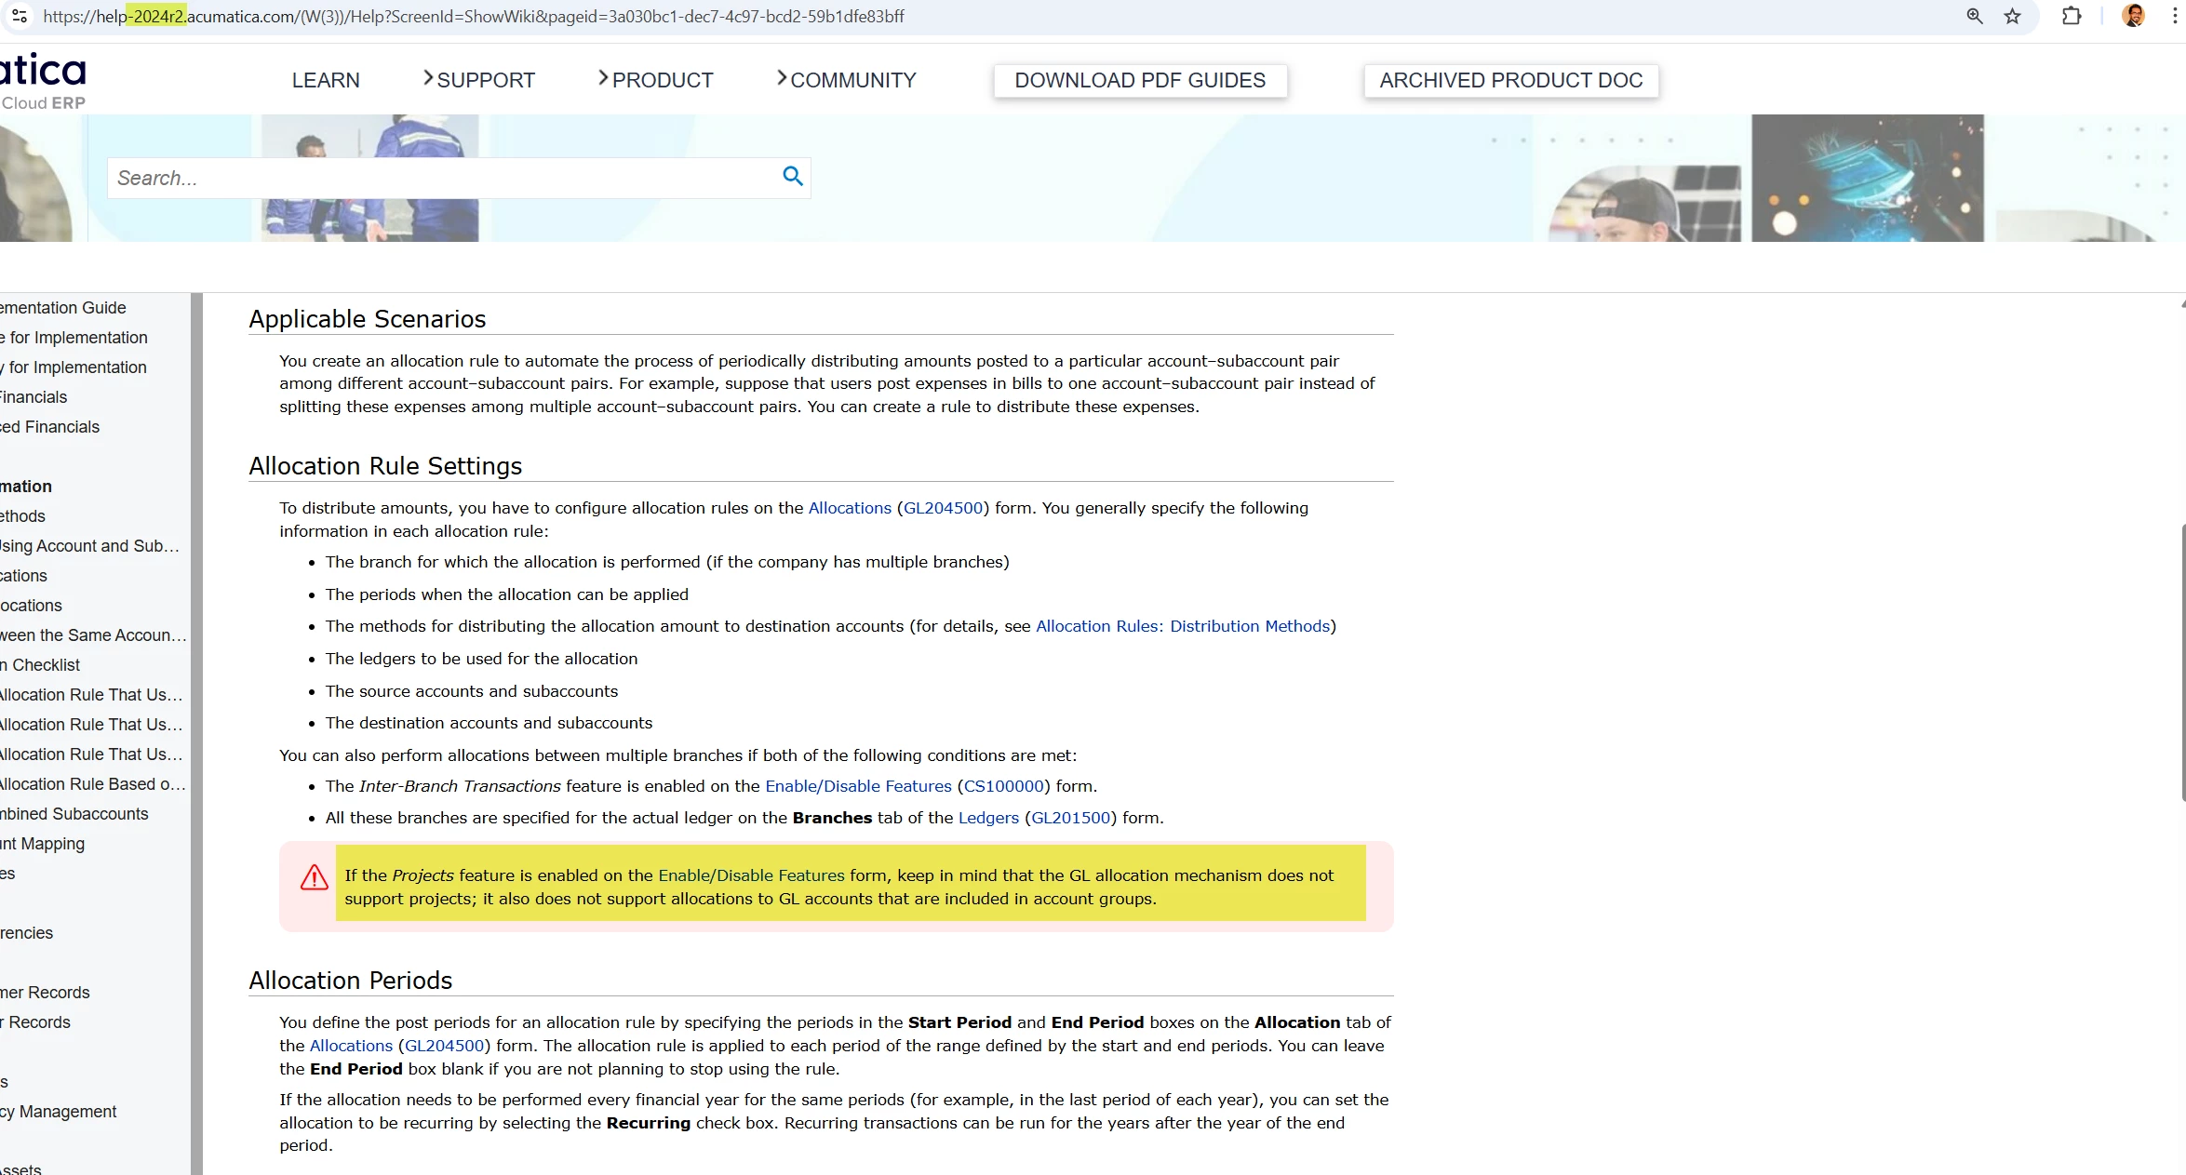Open Allocation Rules: Distribution Methods link
The width and height of the screenshot is (2186, 1175).
(x=1182, y=626)
